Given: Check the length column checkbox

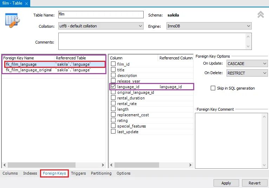Looking at the screenshot, I should [113, 109].
